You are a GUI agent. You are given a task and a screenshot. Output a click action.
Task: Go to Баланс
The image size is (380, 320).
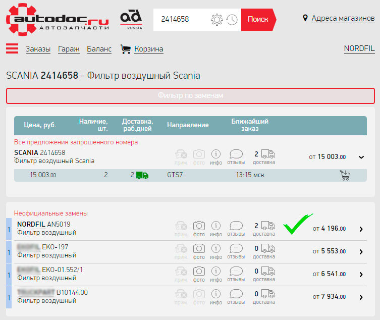[99, 49]
